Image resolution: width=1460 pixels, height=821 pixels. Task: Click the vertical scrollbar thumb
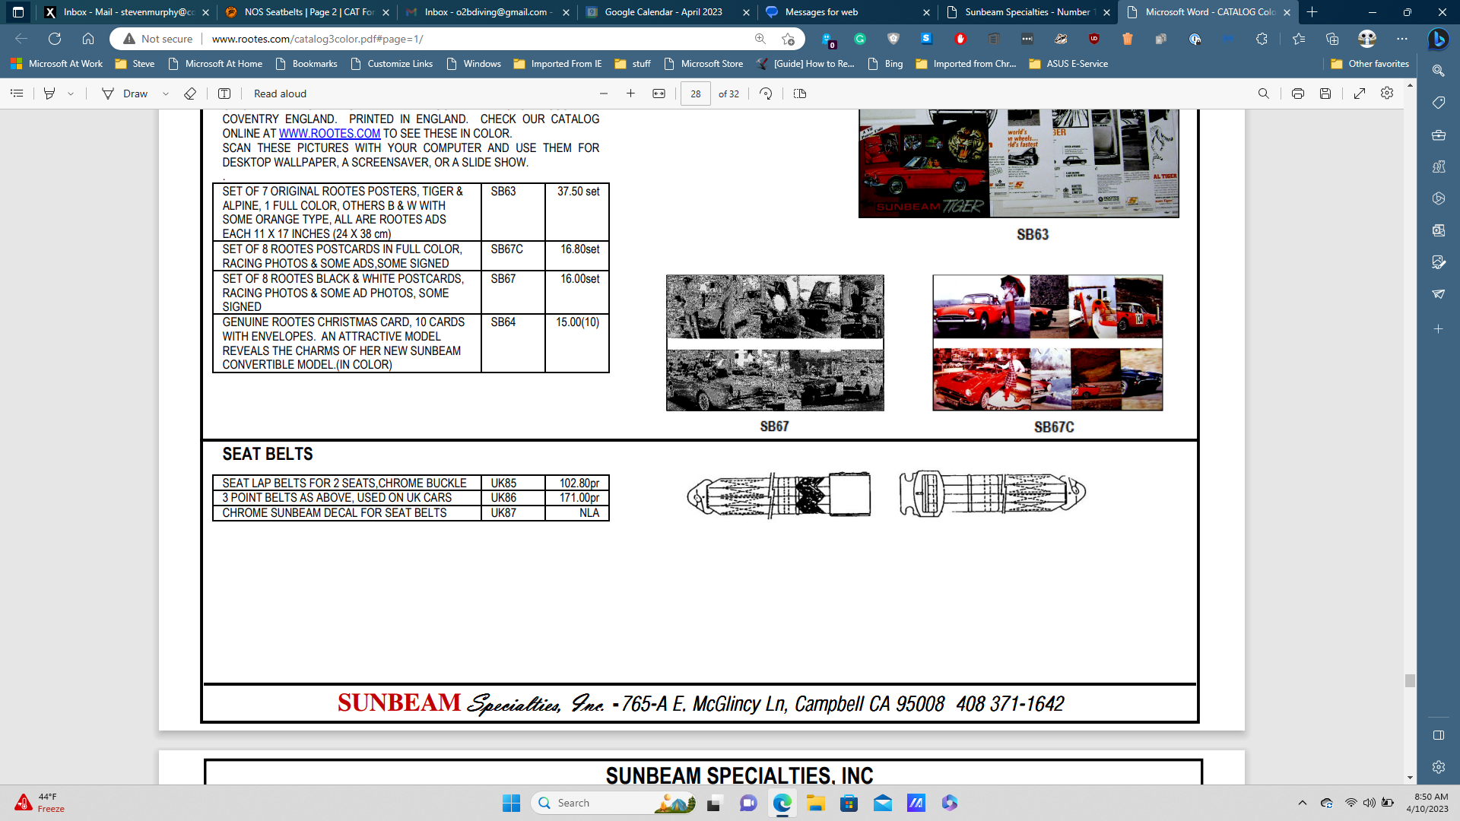(x=1410, y=680)
